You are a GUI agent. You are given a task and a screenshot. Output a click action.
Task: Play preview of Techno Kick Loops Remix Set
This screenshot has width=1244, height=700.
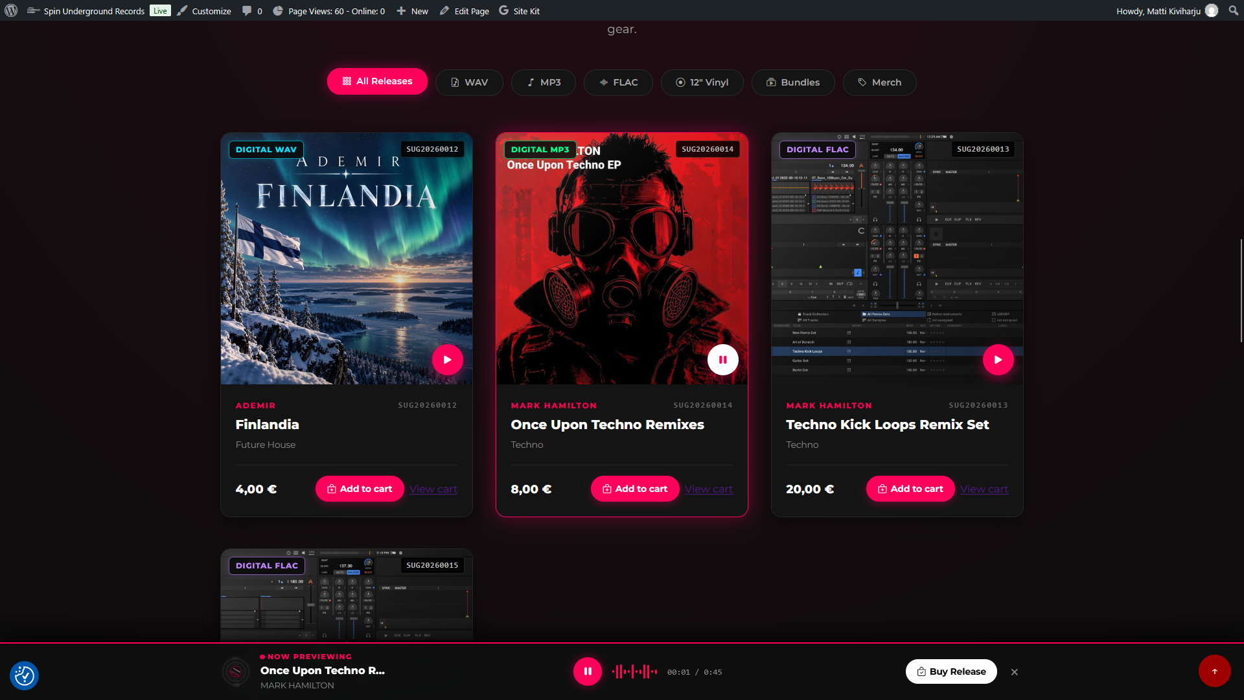coord(998,360)
